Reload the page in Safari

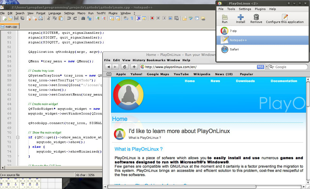(124, 67)
